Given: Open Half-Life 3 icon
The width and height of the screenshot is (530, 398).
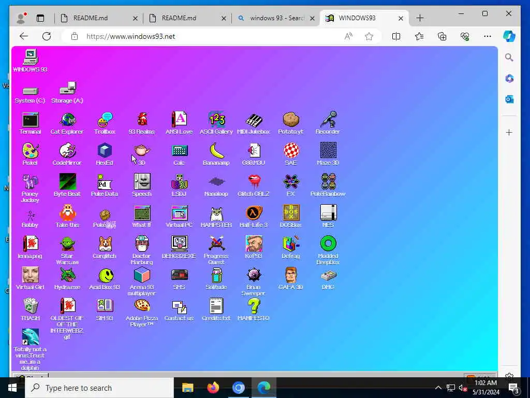Looking at the screenshot, I should [254, 217].
